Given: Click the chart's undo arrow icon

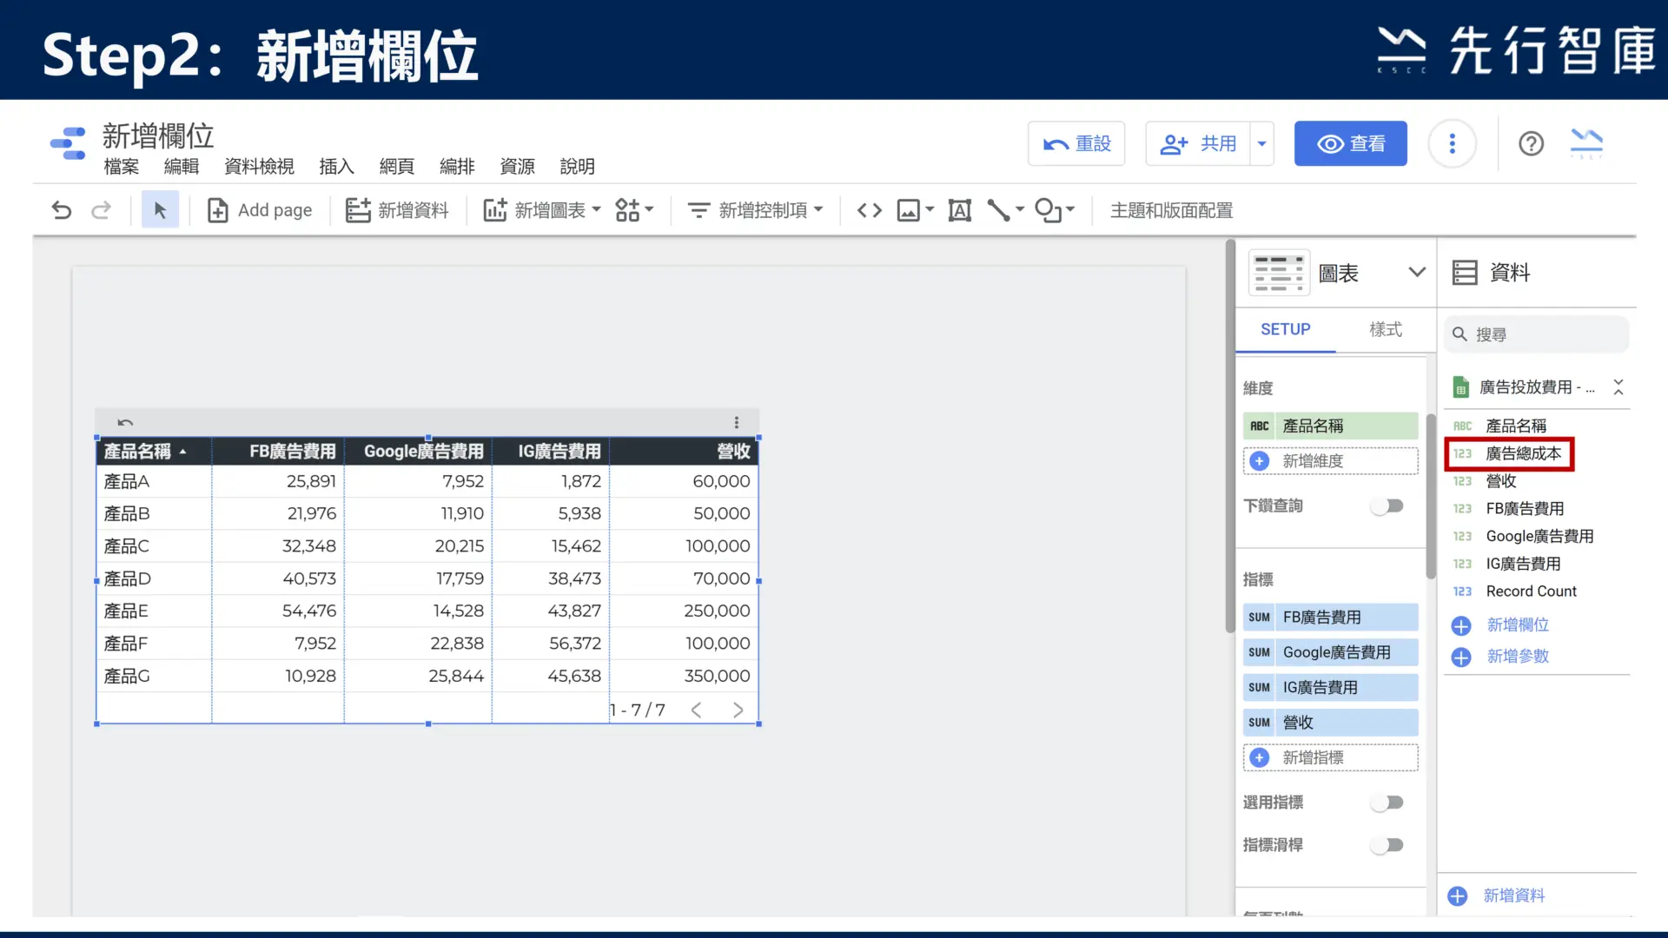Looking at the screenshot, I should point(125,423).
